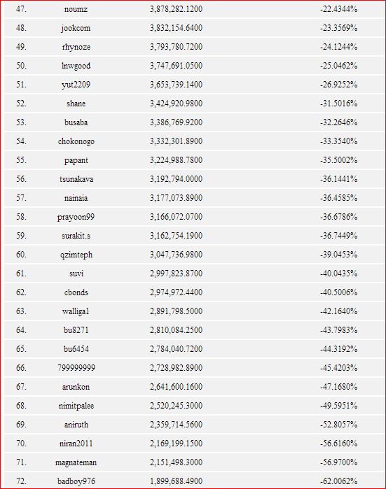Select percentage -39.0453% for qzimteph
This screenshot has height=489, width=386.
[x=338, y=255]
